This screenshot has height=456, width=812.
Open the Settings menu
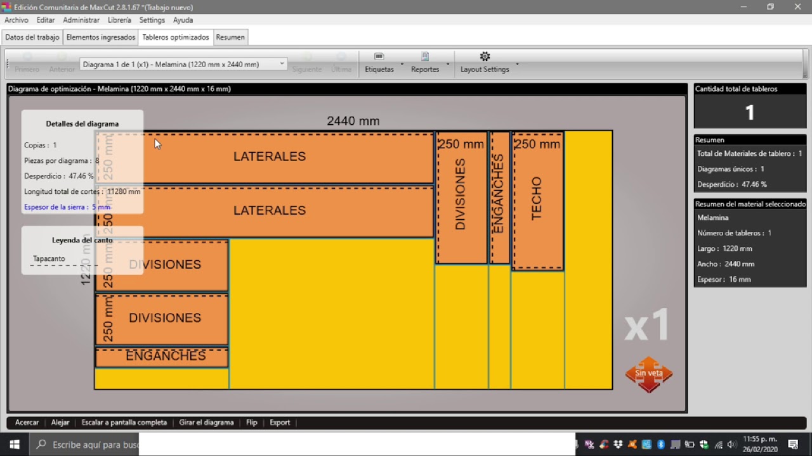point(152,20)
